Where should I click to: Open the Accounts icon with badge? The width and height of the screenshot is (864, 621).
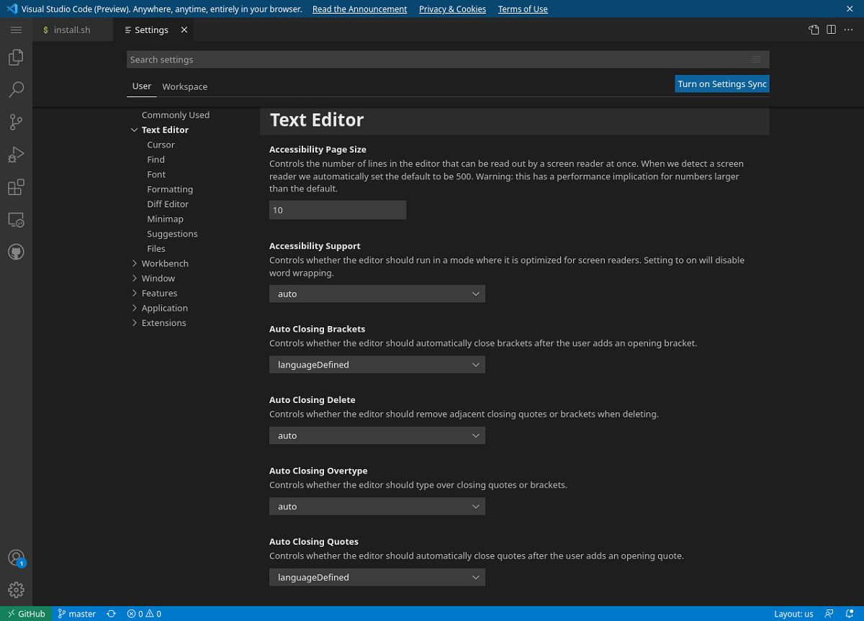pos(16,558)
